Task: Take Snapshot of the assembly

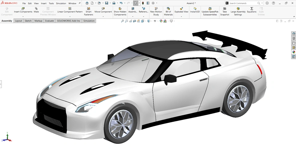Action: [224, 9]
